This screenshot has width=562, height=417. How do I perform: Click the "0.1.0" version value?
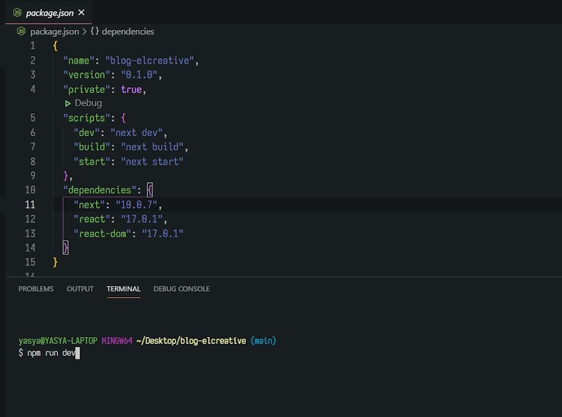(139, 75)
